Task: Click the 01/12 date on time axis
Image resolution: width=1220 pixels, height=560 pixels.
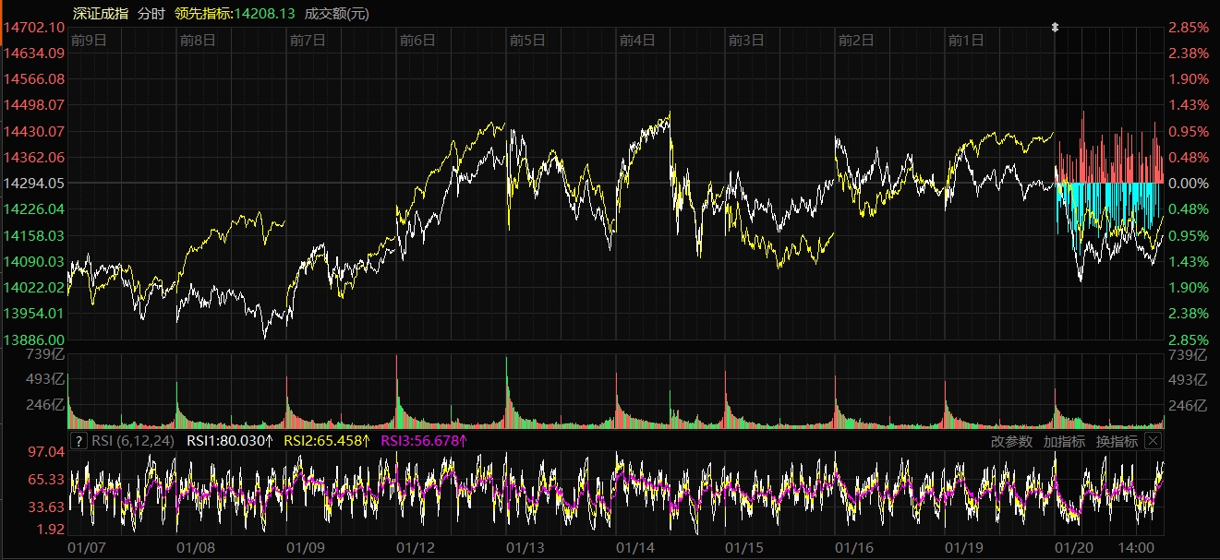Action: pos(416,547)
